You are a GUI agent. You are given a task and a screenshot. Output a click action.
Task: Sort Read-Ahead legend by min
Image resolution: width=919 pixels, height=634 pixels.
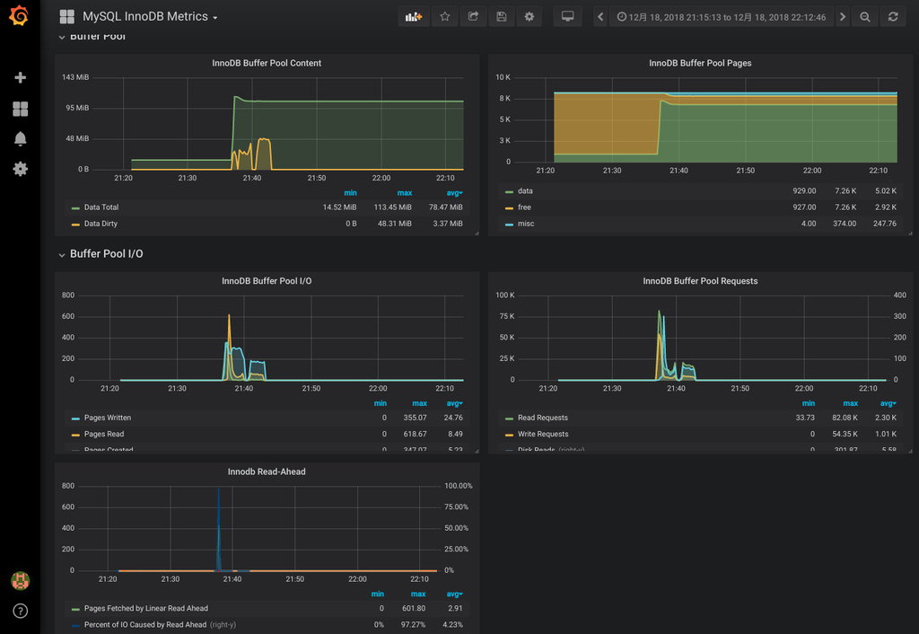pyautogui.click(x=378, y=594)
